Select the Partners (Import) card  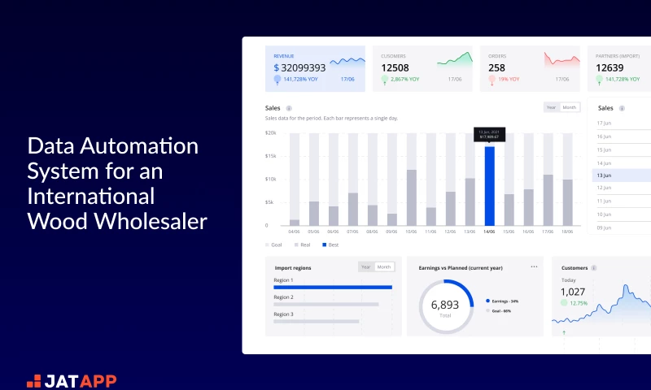(619, 68)
